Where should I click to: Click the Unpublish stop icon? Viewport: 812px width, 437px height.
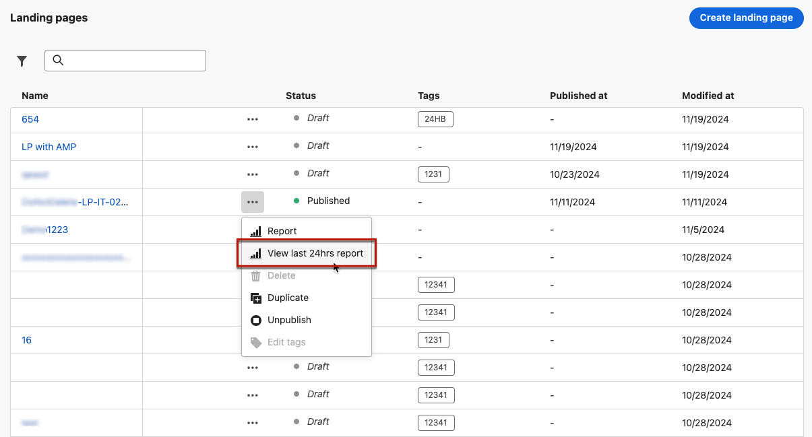[x=256, y=321]
